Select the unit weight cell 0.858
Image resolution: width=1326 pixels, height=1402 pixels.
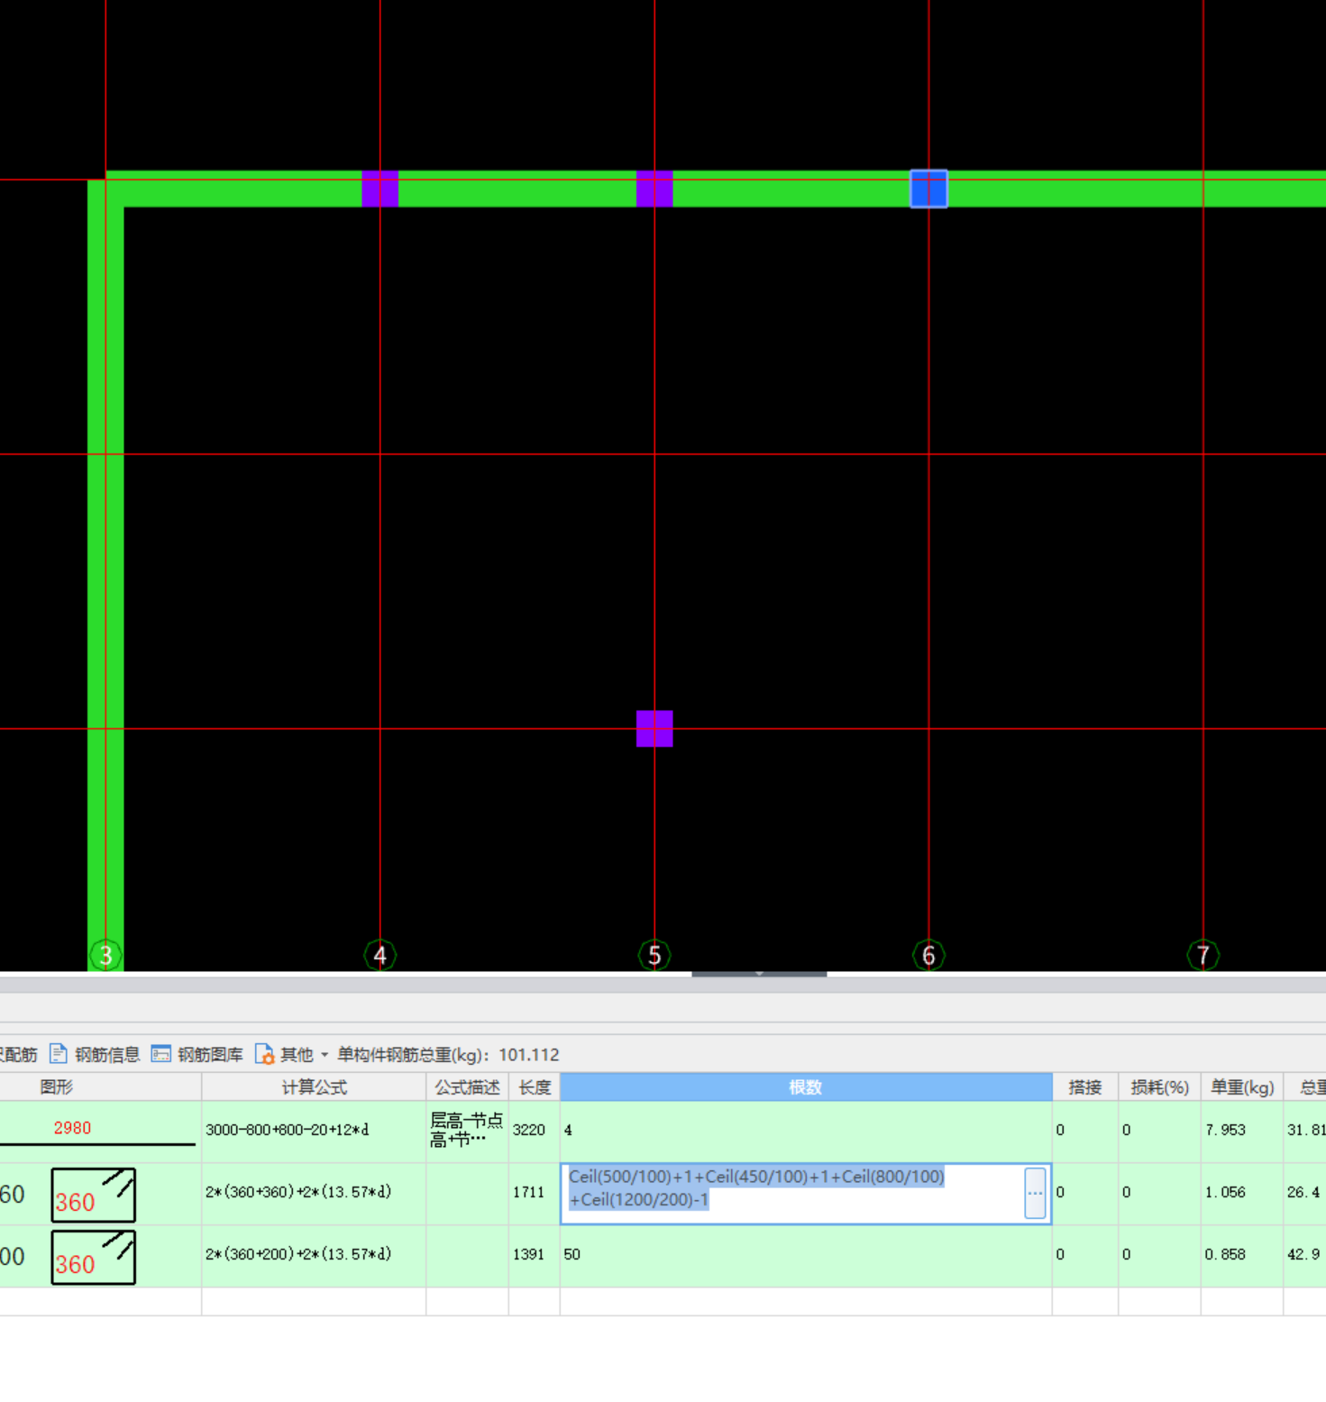[1242, 1255]
